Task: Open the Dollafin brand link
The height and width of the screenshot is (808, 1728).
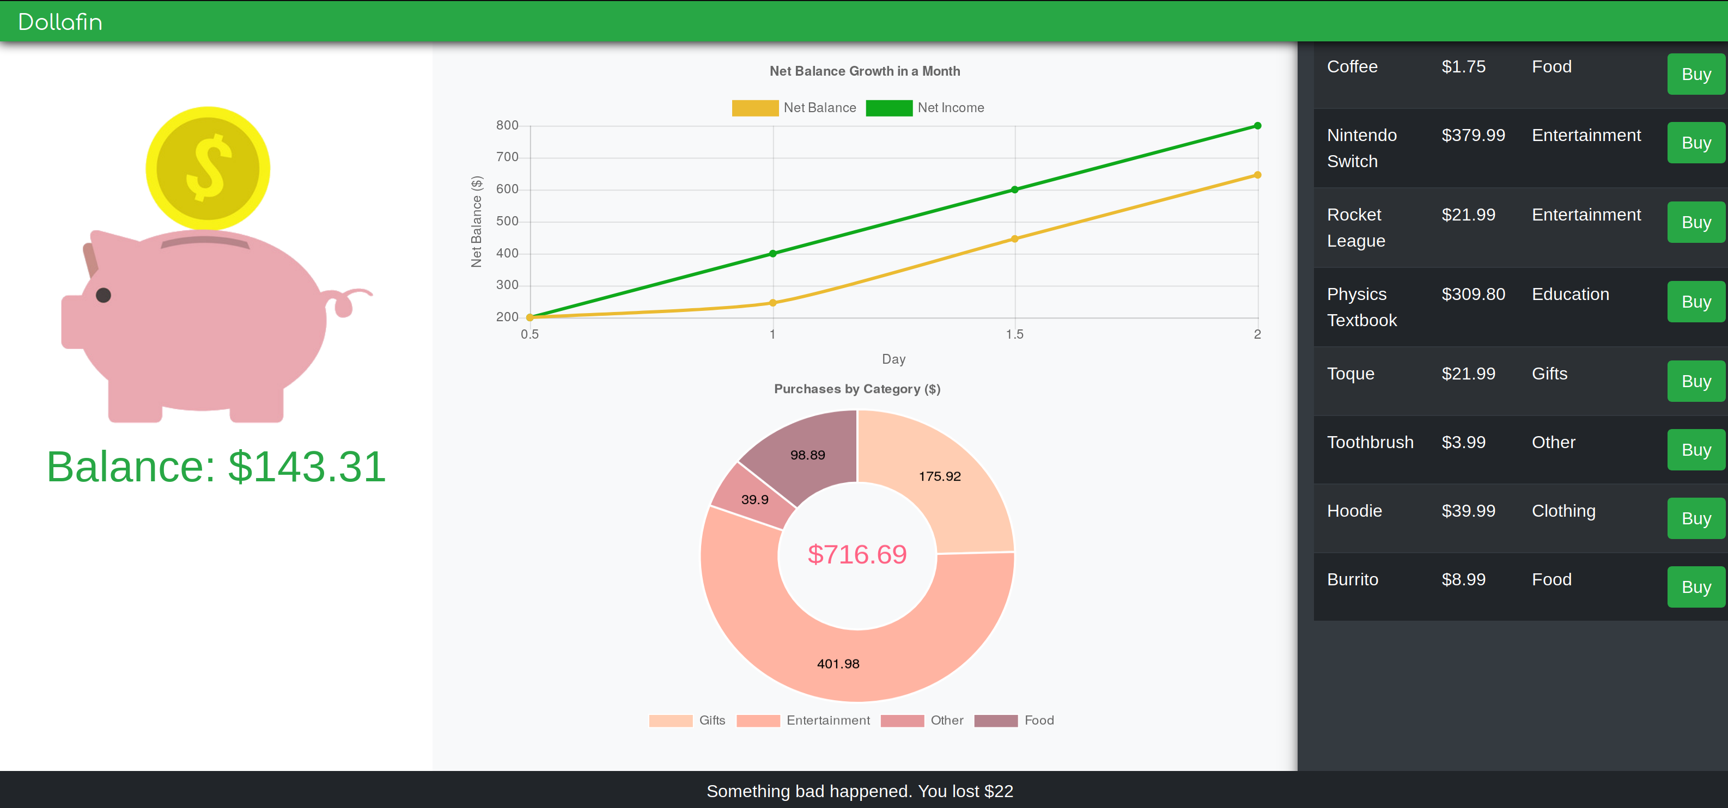Action: (x=60, y=22)
